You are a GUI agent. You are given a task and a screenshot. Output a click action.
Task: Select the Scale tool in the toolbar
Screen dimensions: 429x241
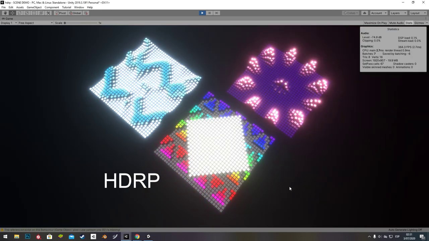pyautogui.click(x=27, y=13)
